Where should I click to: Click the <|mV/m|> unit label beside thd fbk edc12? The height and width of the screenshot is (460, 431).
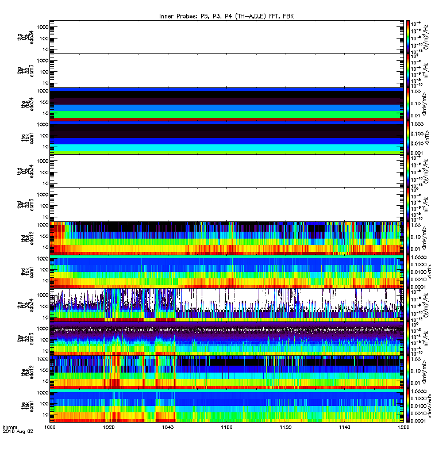[424, 238]
